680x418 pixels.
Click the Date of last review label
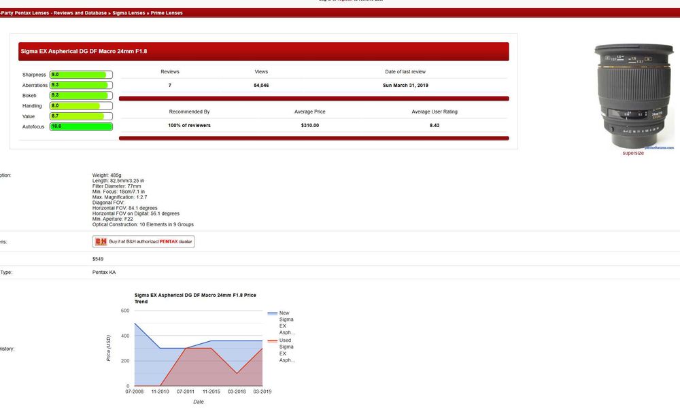click(x=405, y=72)
